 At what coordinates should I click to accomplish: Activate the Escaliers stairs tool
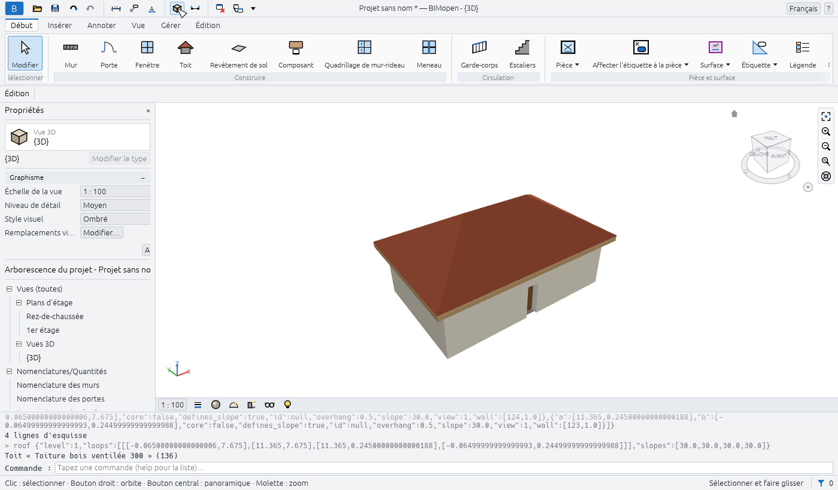coord(523,54)
